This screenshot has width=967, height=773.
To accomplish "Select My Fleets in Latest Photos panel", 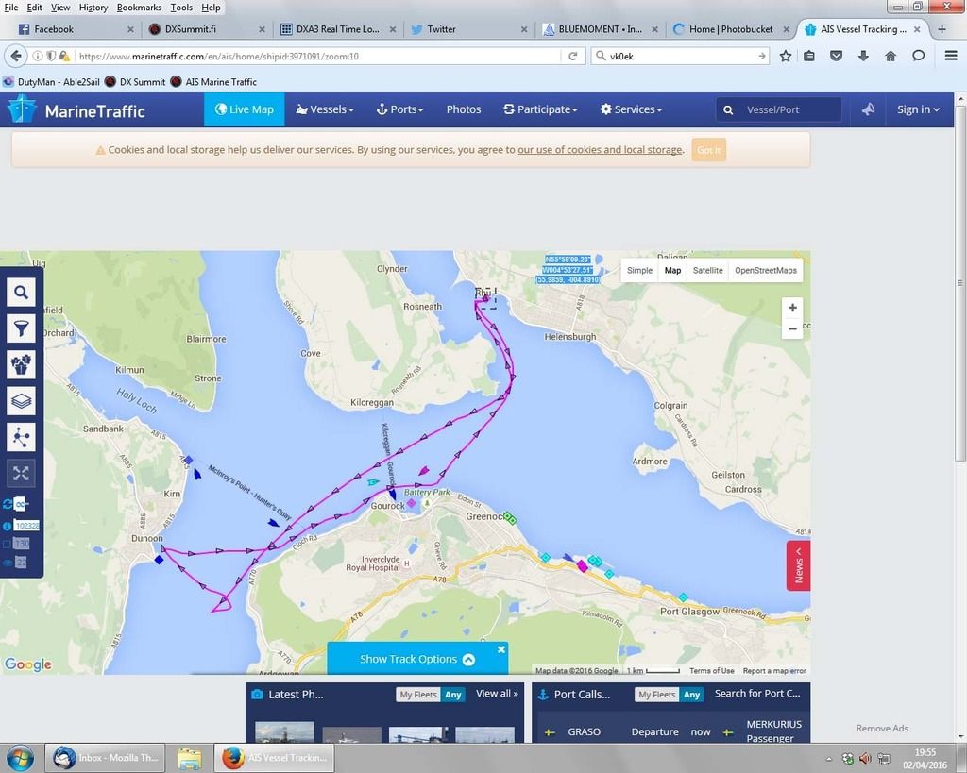I will tap(418, 695).
